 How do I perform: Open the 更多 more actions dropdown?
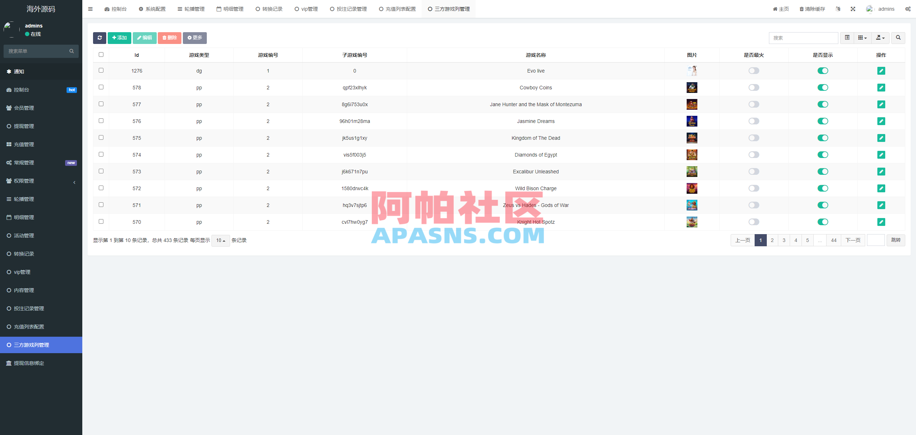tap(195, 38)
